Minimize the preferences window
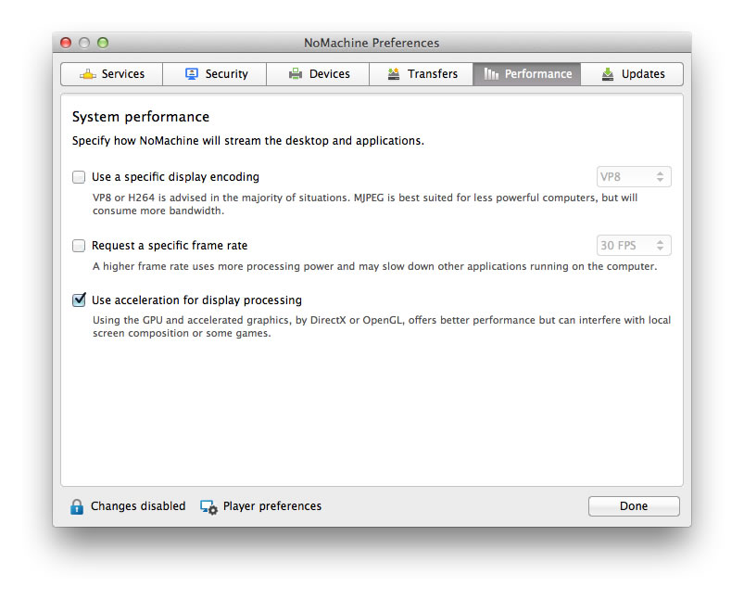 (84, 43)
